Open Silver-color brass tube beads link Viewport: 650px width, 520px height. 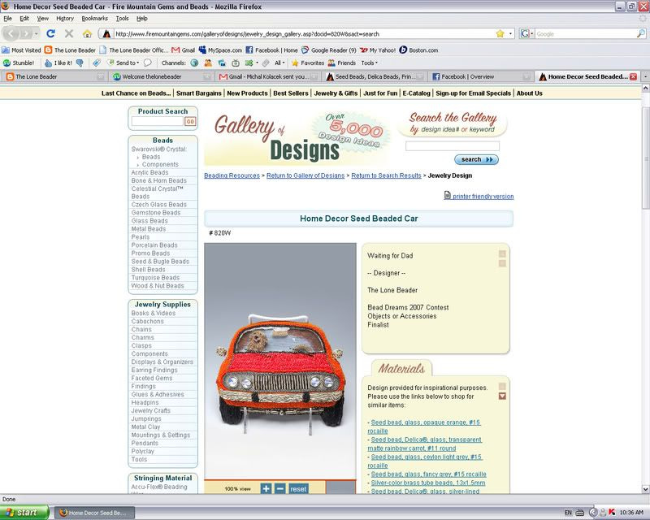(x=428, y=483)
